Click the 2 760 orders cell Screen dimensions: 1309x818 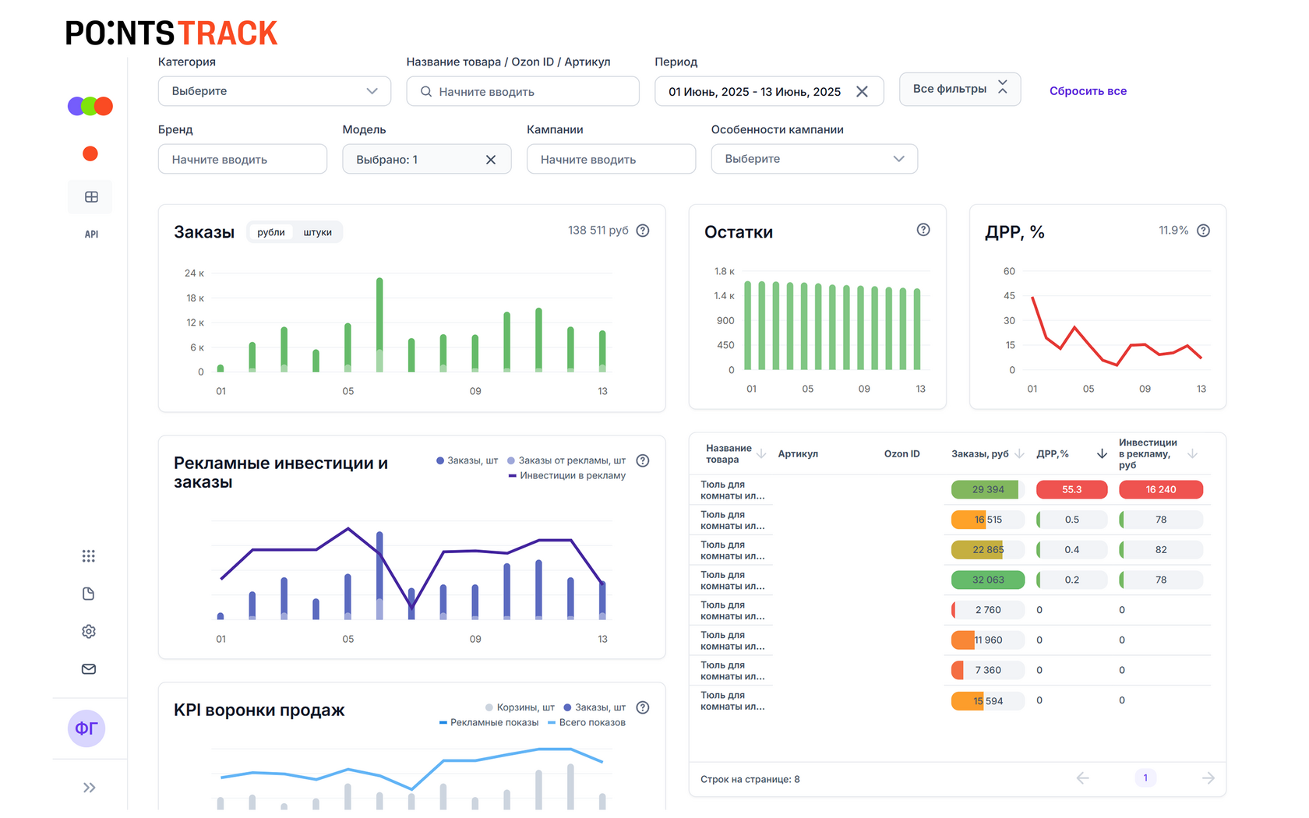point(988,610)
